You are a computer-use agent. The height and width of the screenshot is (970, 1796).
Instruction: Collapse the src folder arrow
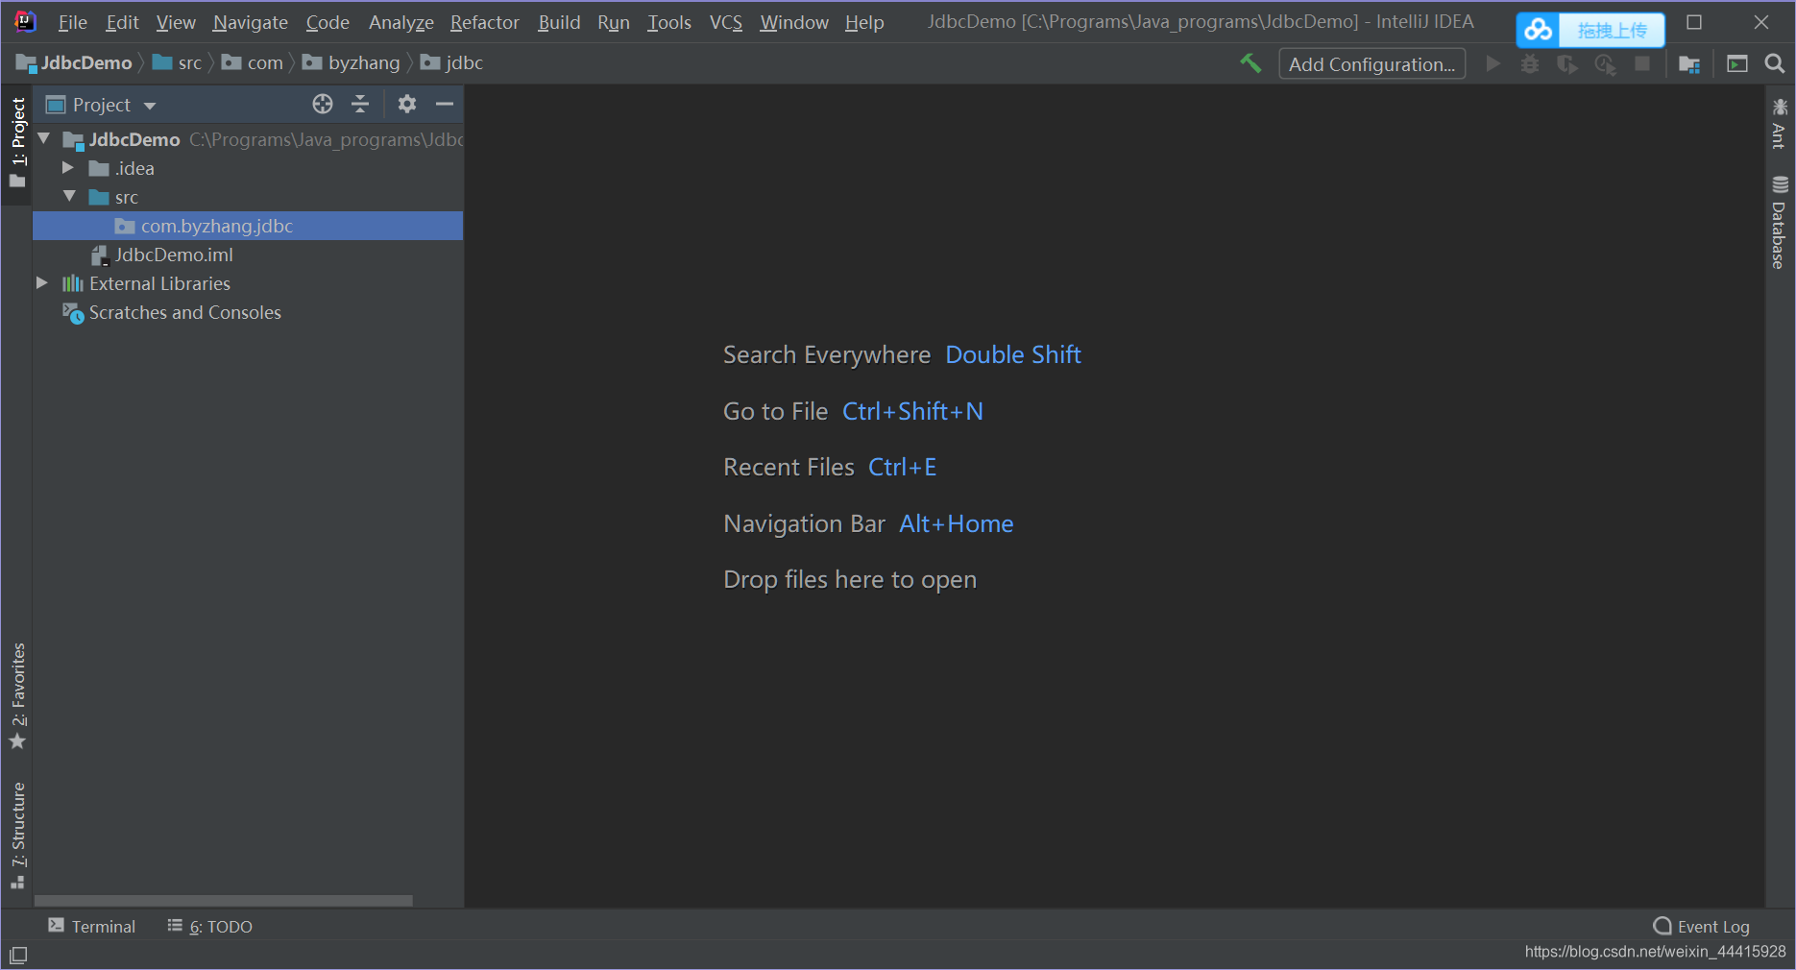click(x=69, y=197)
